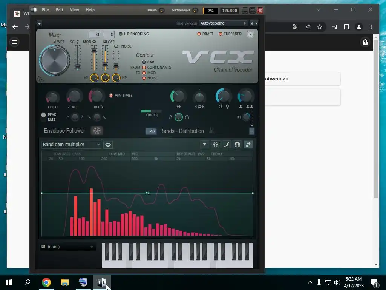Adjust the Swing knob
The width and height of the screenshot is (386, 290).
(x=162, y=10)
